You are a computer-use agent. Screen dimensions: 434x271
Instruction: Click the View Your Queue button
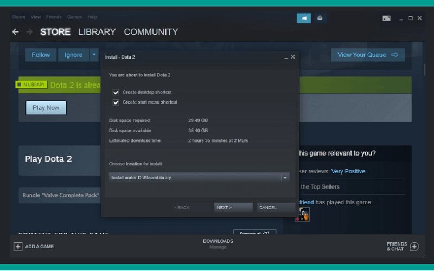tap(368, 55)
